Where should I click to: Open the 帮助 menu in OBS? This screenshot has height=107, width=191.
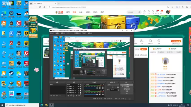90,33
